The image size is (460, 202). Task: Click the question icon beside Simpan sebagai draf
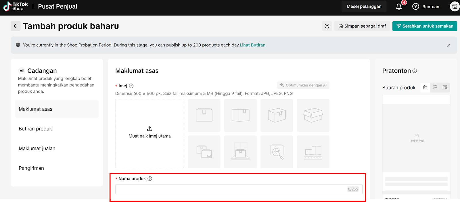(327, 26)
